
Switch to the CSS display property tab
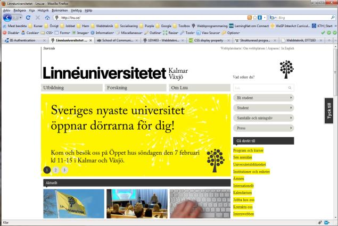coord(209,40)
